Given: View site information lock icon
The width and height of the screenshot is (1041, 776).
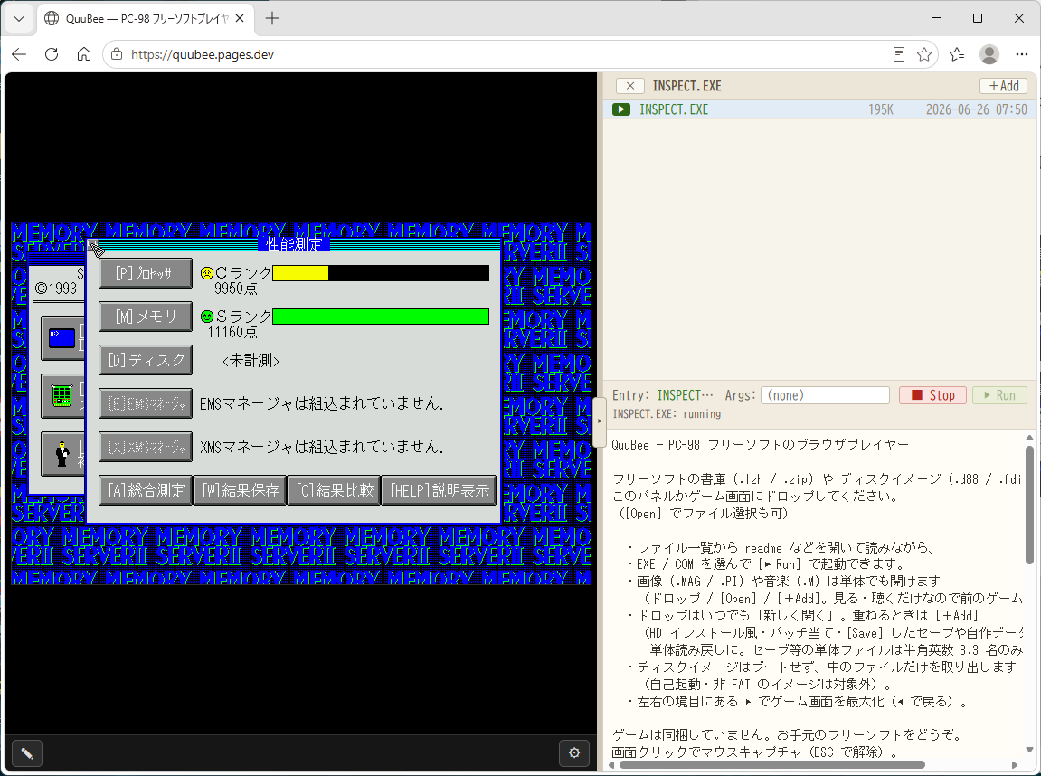Looking at the screenshot, I should (117, 54).
